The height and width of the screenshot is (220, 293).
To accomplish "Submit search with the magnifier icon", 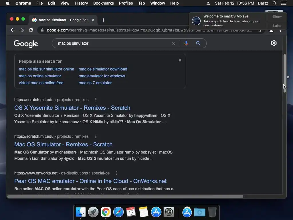I will click(198, 44).
